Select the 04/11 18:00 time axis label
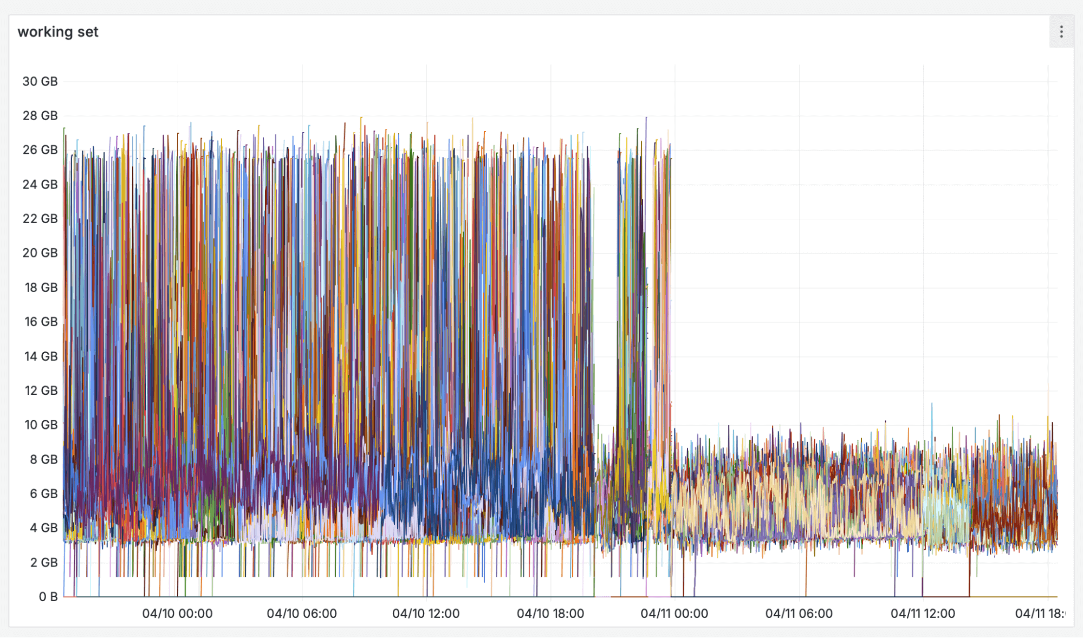The width and height of the screenshot is (1083, 638). click(x=1048, y=614)
